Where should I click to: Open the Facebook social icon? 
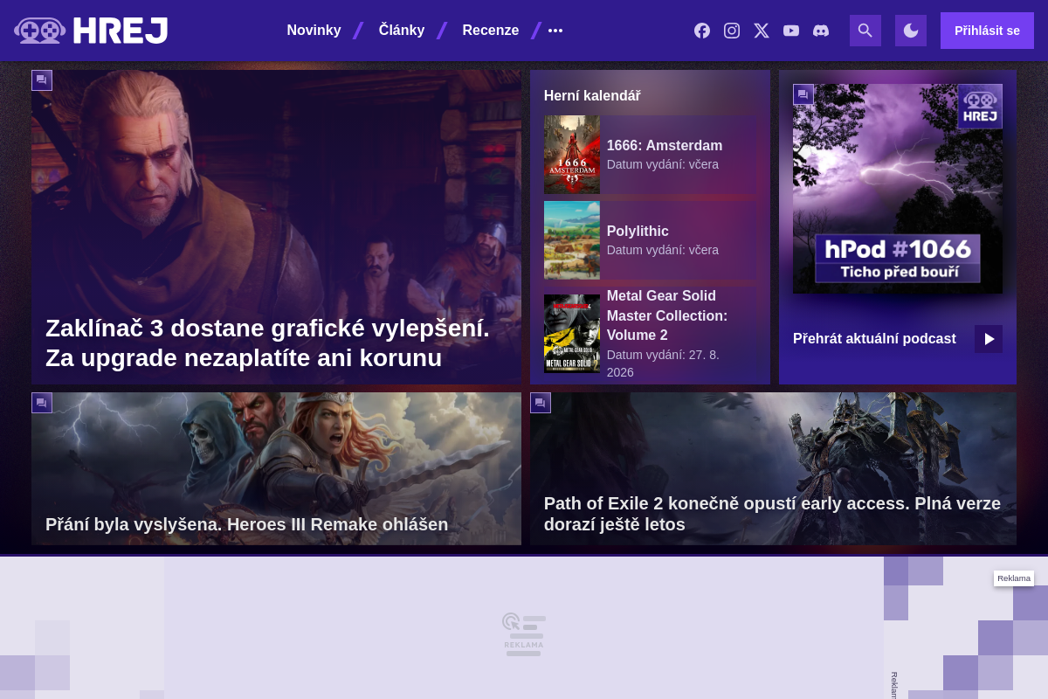(x=702, y=31)
